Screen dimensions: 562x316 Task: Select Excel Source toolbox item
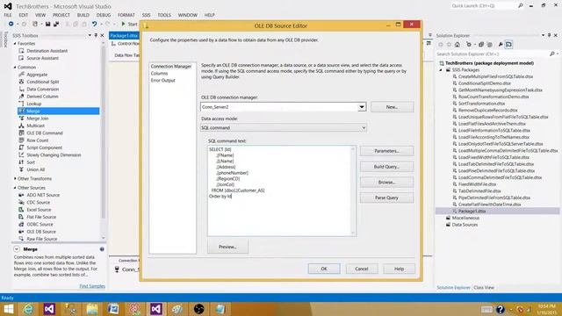39,210
